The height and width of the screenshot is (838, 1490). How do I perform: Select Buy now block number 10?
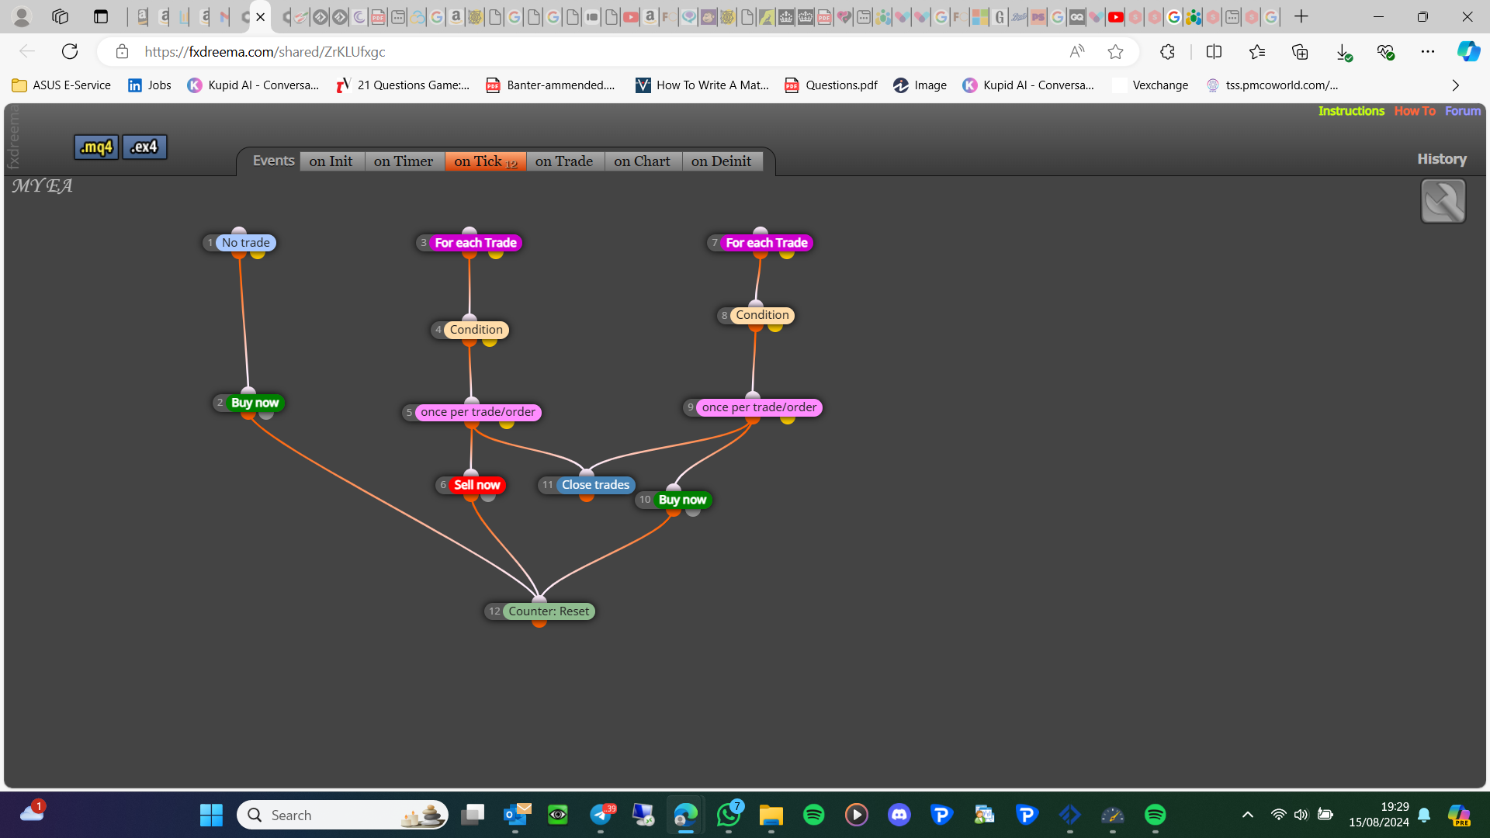(682, 500)
